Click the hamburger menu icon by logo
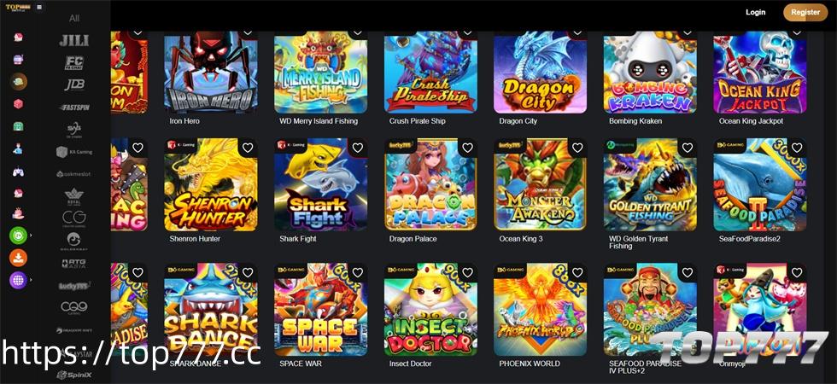 coord(40,8)
